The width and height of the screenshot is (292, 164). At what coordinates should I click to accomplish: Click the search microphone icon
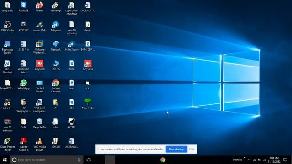pyautogui.click(x=79, y=160)
